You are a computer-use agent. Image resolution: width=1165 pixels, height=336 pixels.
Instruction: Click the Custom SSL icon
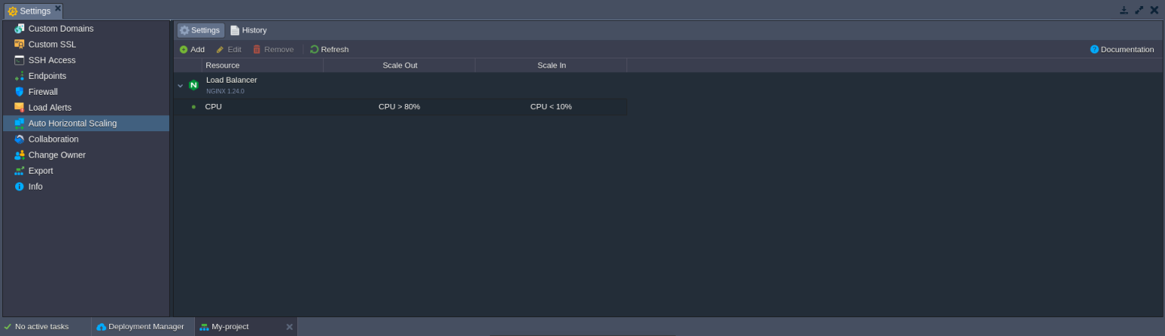19,44
